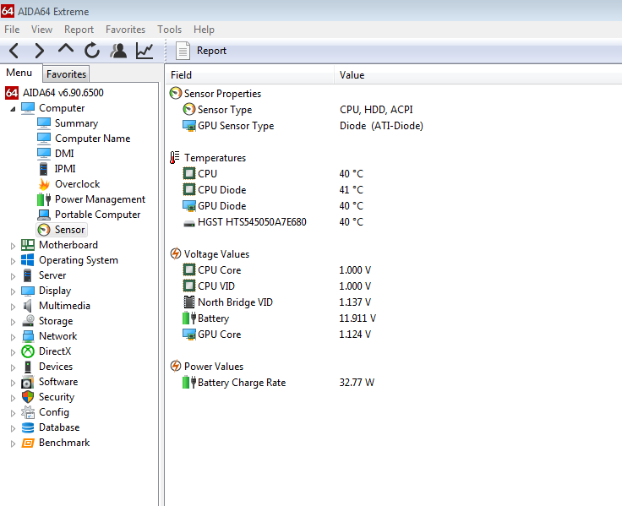Click the Power Management battery icon
This screenshot has height=506, width=622.
[44, 199]
